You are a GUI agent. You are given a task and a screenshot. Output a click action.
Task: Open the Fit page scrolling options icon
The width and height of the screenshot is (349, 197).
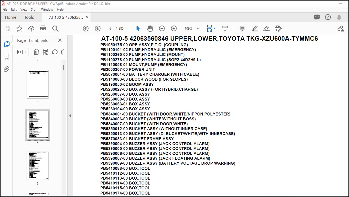211,29
